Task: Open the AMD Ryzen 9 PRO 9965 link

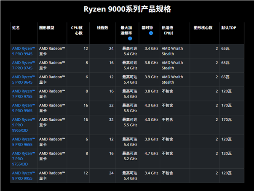Action: (24, 108)
